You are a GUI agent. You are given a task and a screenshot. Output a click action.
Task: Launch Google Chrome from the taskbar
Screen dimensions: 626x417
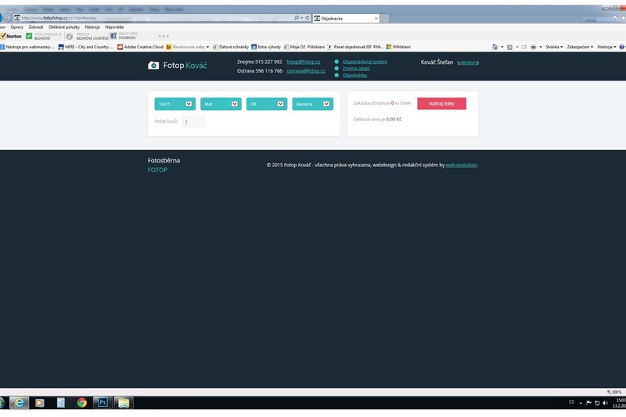pyautogui.click(x=82, y=402)
